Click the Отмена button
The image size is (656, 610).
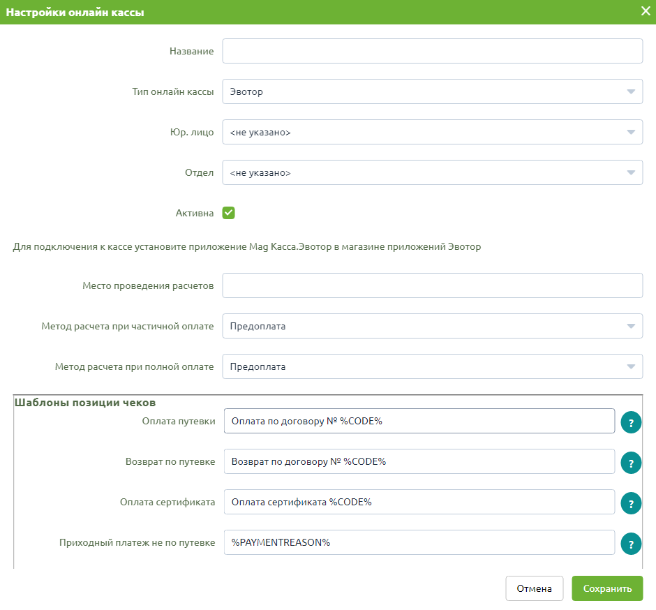pyautogui.click(x=535, y=588)
